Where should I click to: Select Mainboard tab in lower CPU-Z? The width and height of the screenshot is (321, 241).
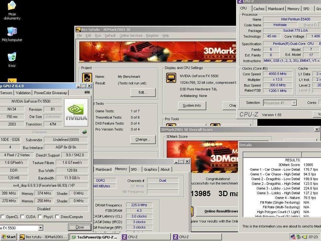[x=103, y=169]
